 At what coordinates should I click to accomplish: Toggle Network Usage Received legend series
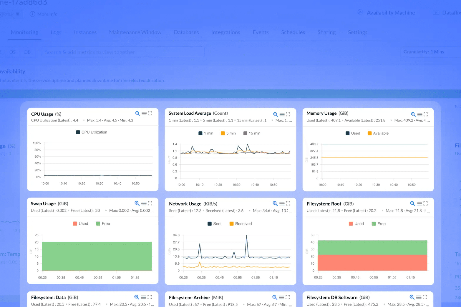241,223
